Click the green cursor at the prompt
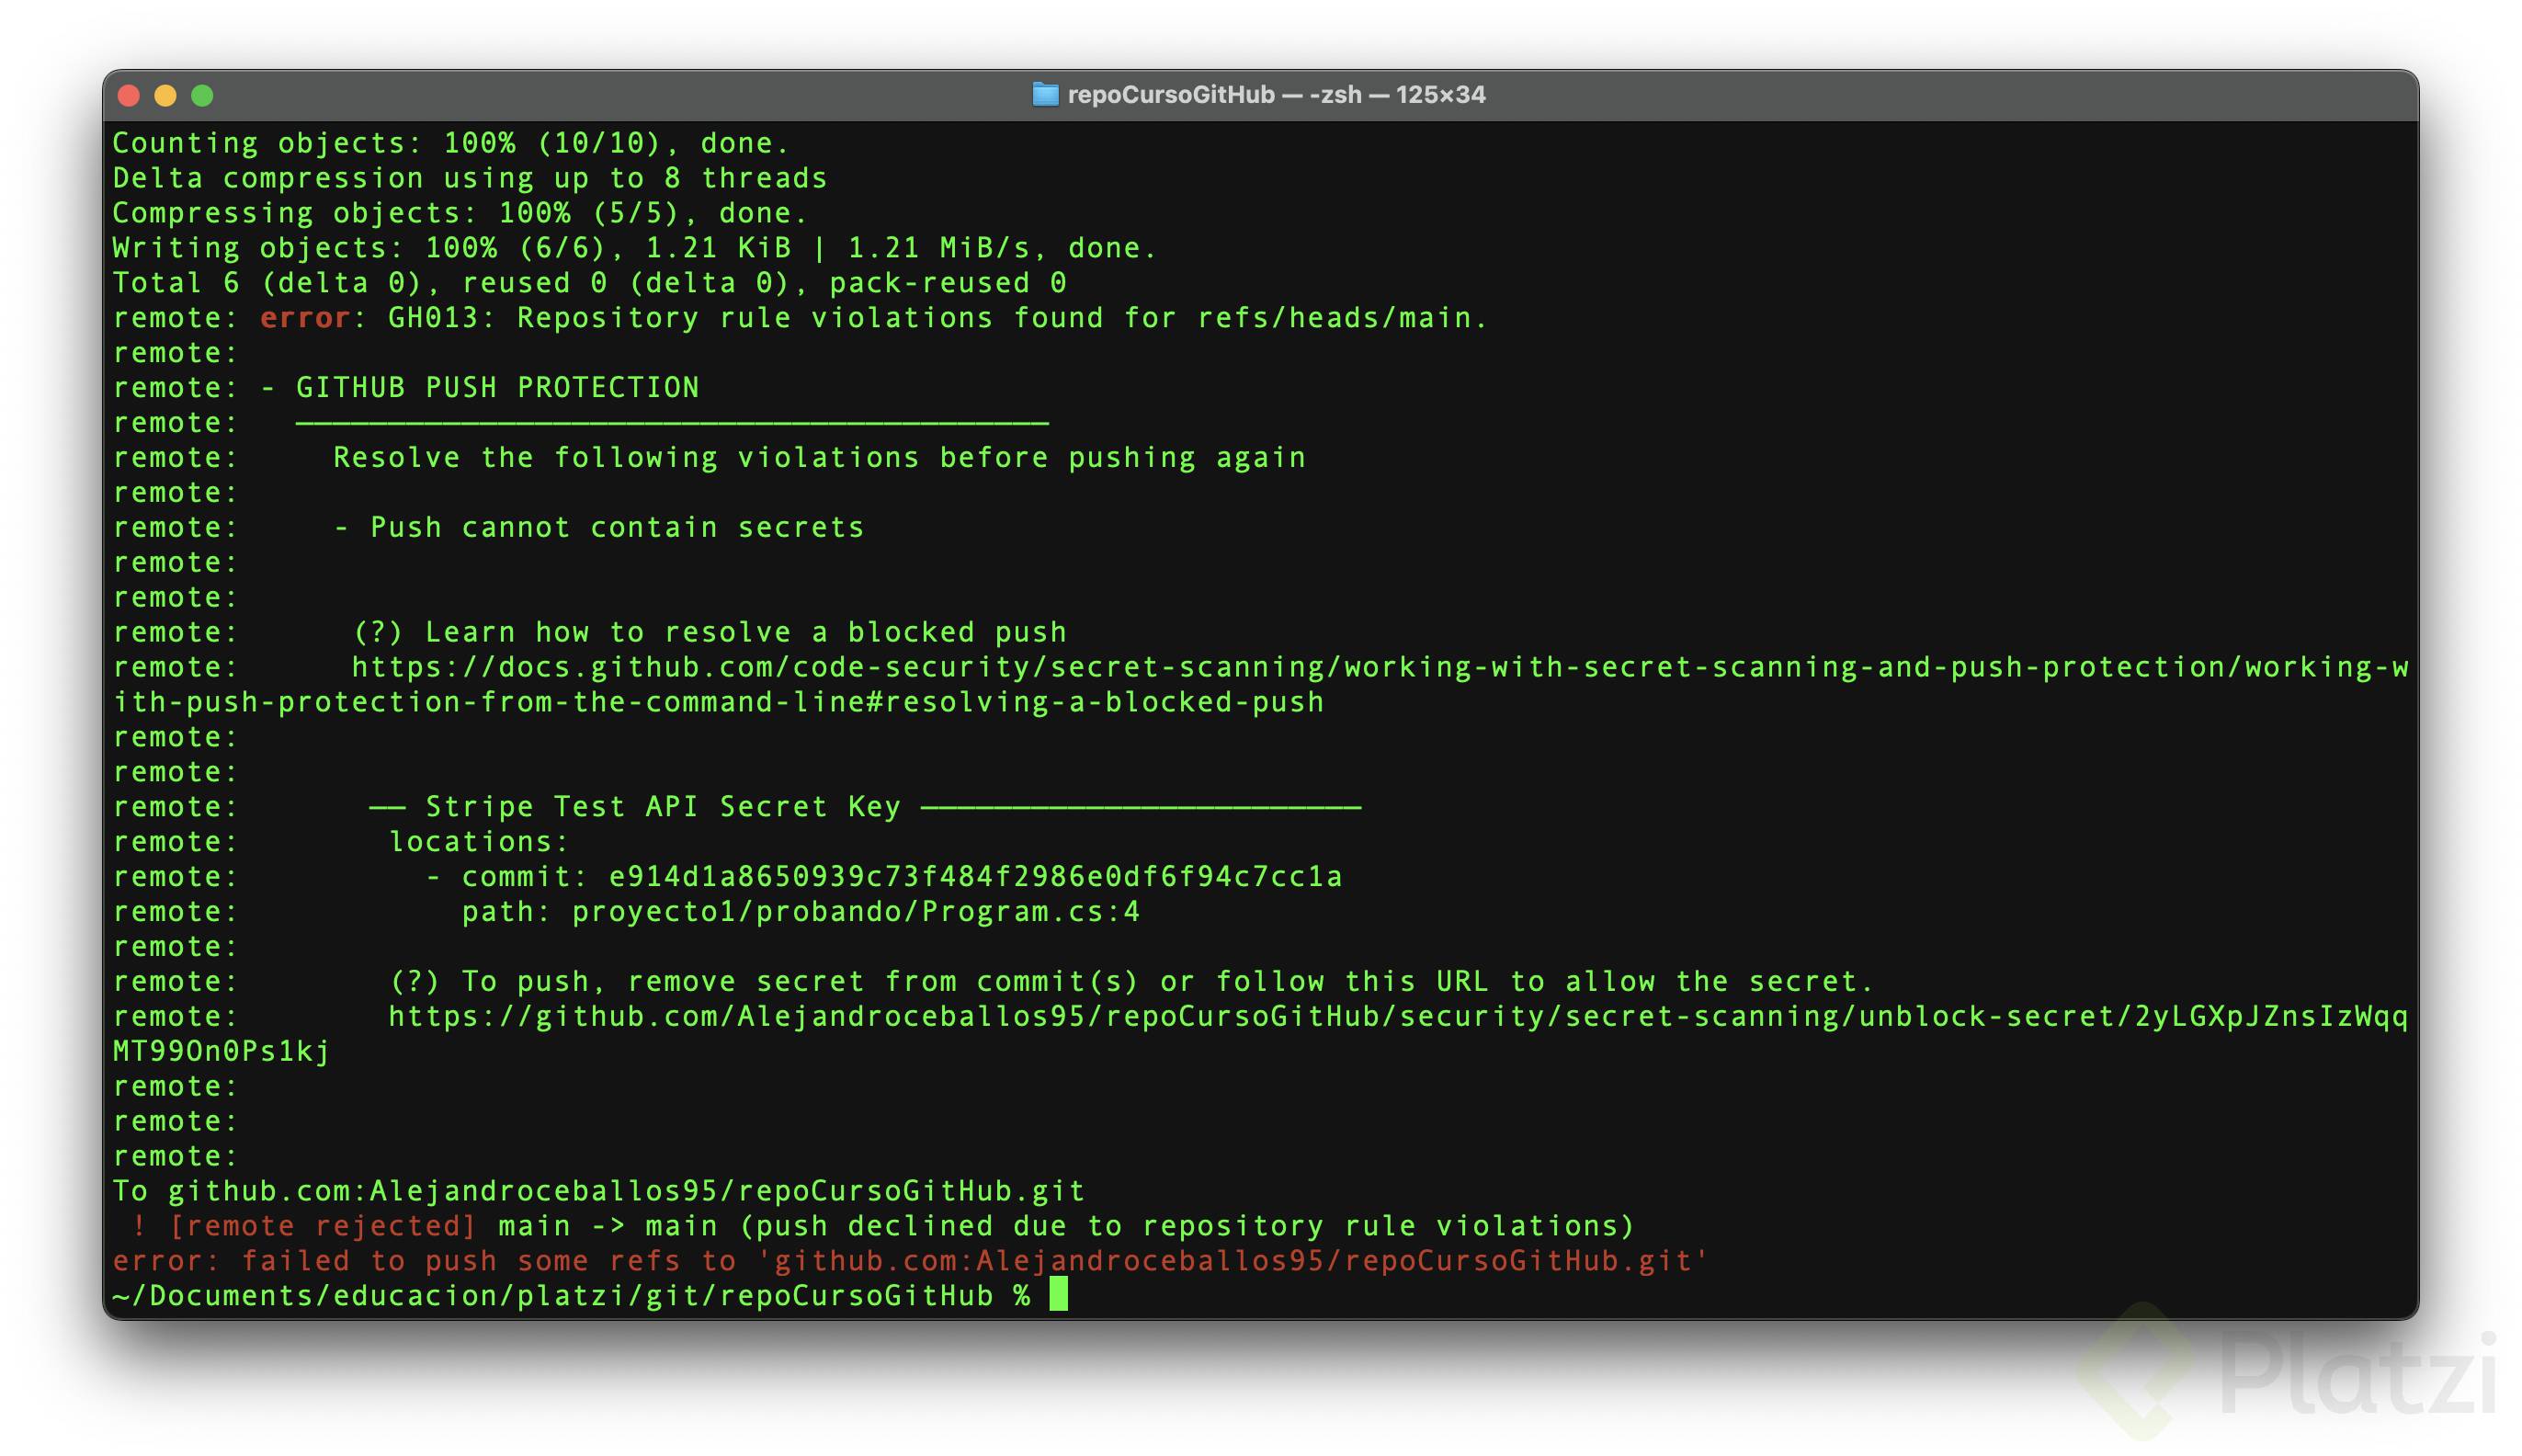The width and height of the screenshot is (2522, 1456). tap(1059, 1294)
